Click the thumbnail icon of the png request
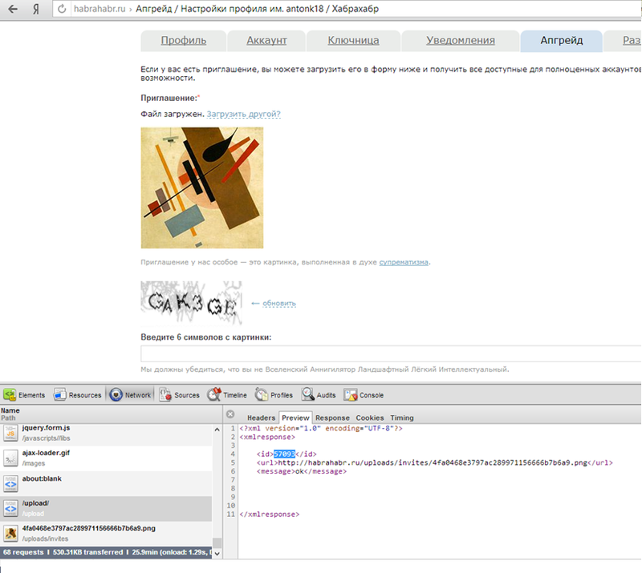The height and width of the screenshot is (573, 642). [10, 534]
